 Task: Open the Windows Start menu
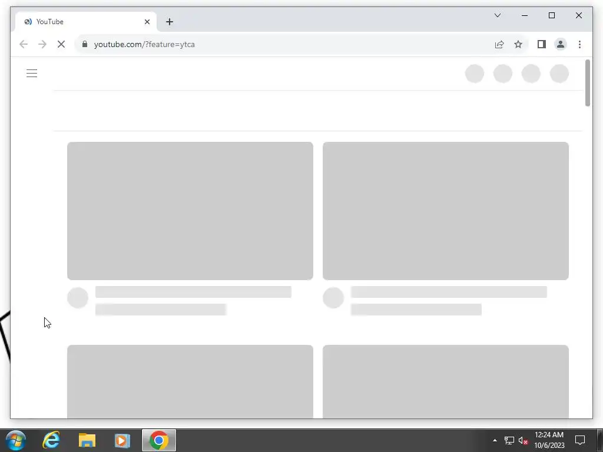pos(15,440)
